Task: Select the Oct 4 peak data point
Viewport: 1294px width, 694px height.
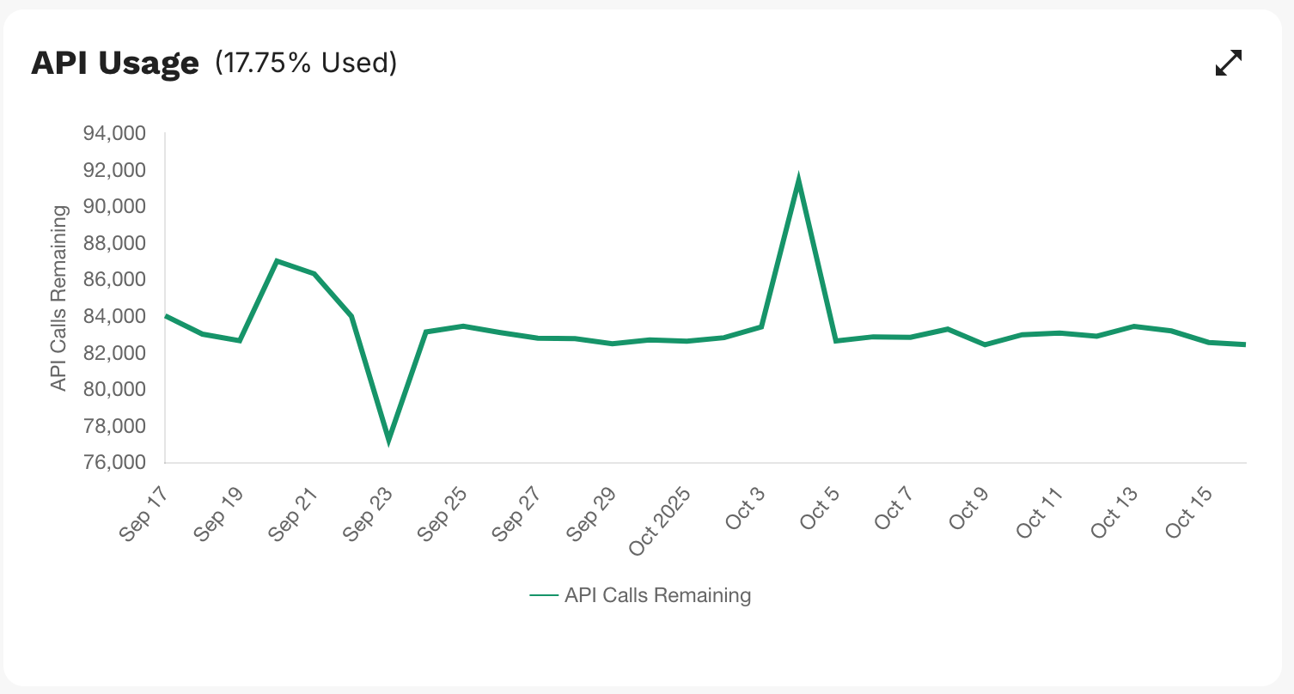Action: (799, 181)
